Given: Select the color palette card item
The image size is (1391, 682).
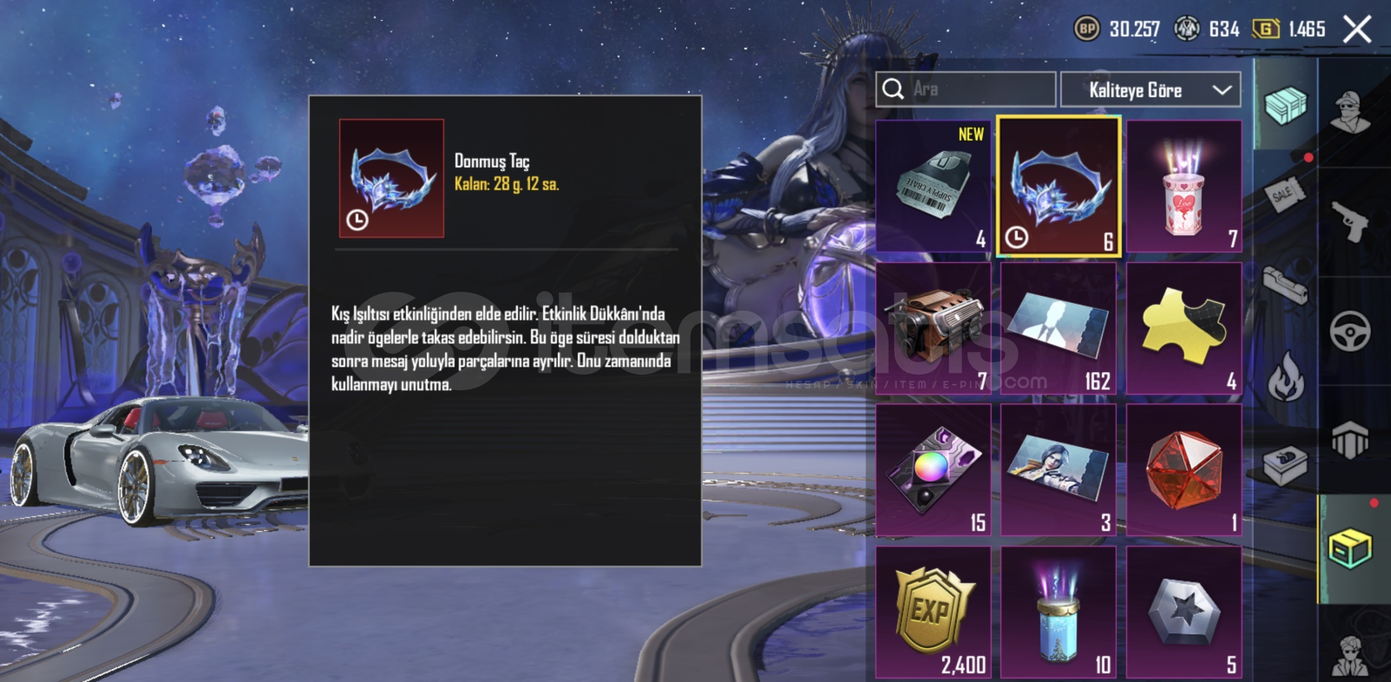Looking at the screenshot, I should [x=933, y=470].
